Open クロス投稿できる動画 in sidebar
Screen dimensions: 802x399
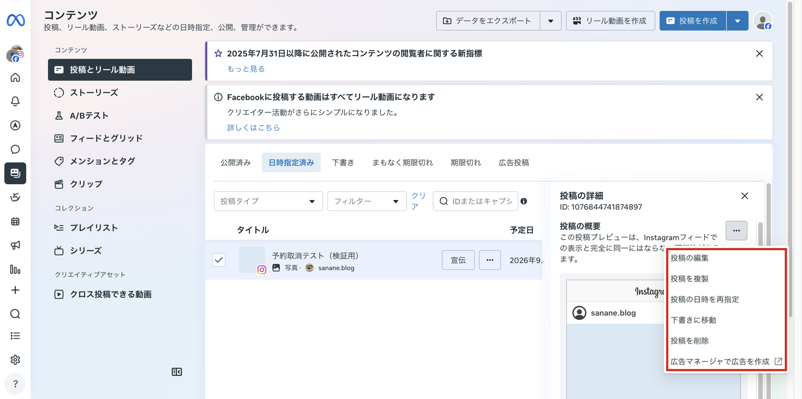pos(120,294)
